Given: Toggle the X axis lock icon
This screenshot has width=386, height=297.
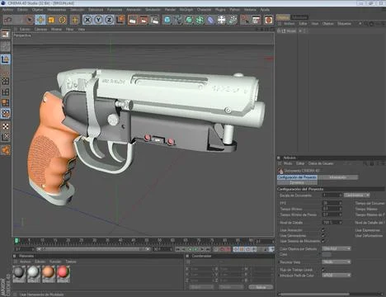Looking at the screenshot, I should [87, 20].
